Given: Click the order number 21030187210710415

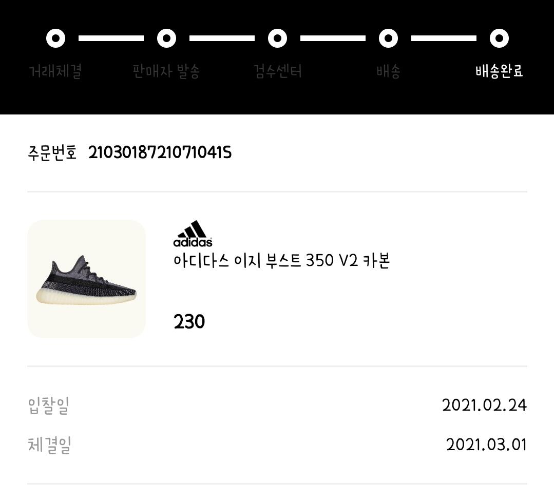Looking at the screenshot, I should [x=160, y=152].
